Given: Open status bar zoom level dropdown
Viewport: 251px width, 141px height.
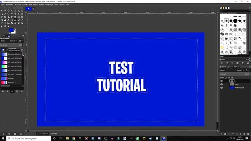Looking at the screenshot, I should tap(45, 134).
